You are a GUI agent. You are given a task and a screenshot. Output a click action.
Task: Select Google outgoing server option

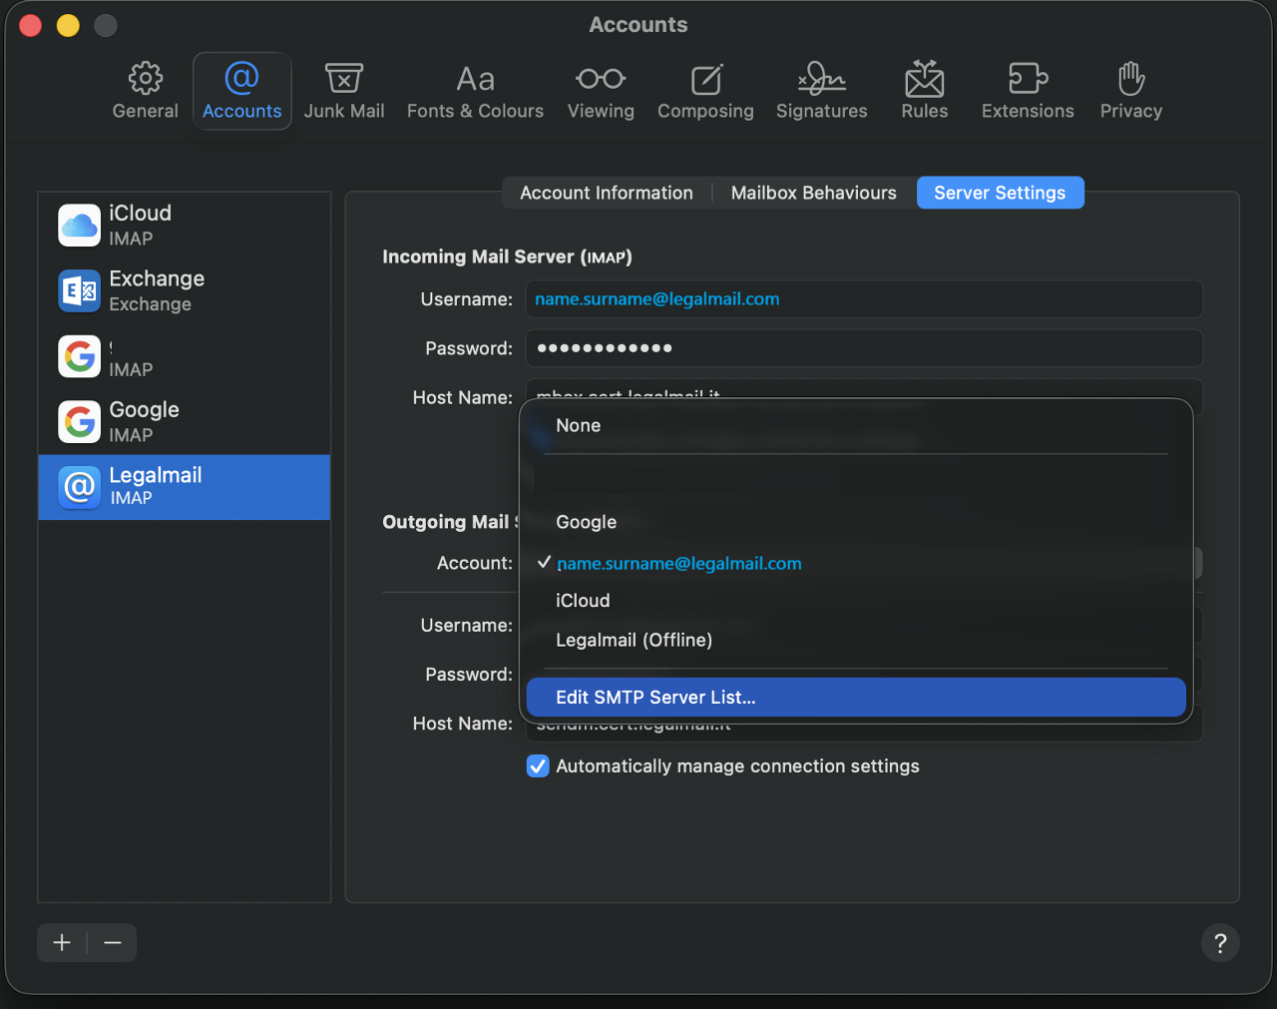[x=587, y=523]
